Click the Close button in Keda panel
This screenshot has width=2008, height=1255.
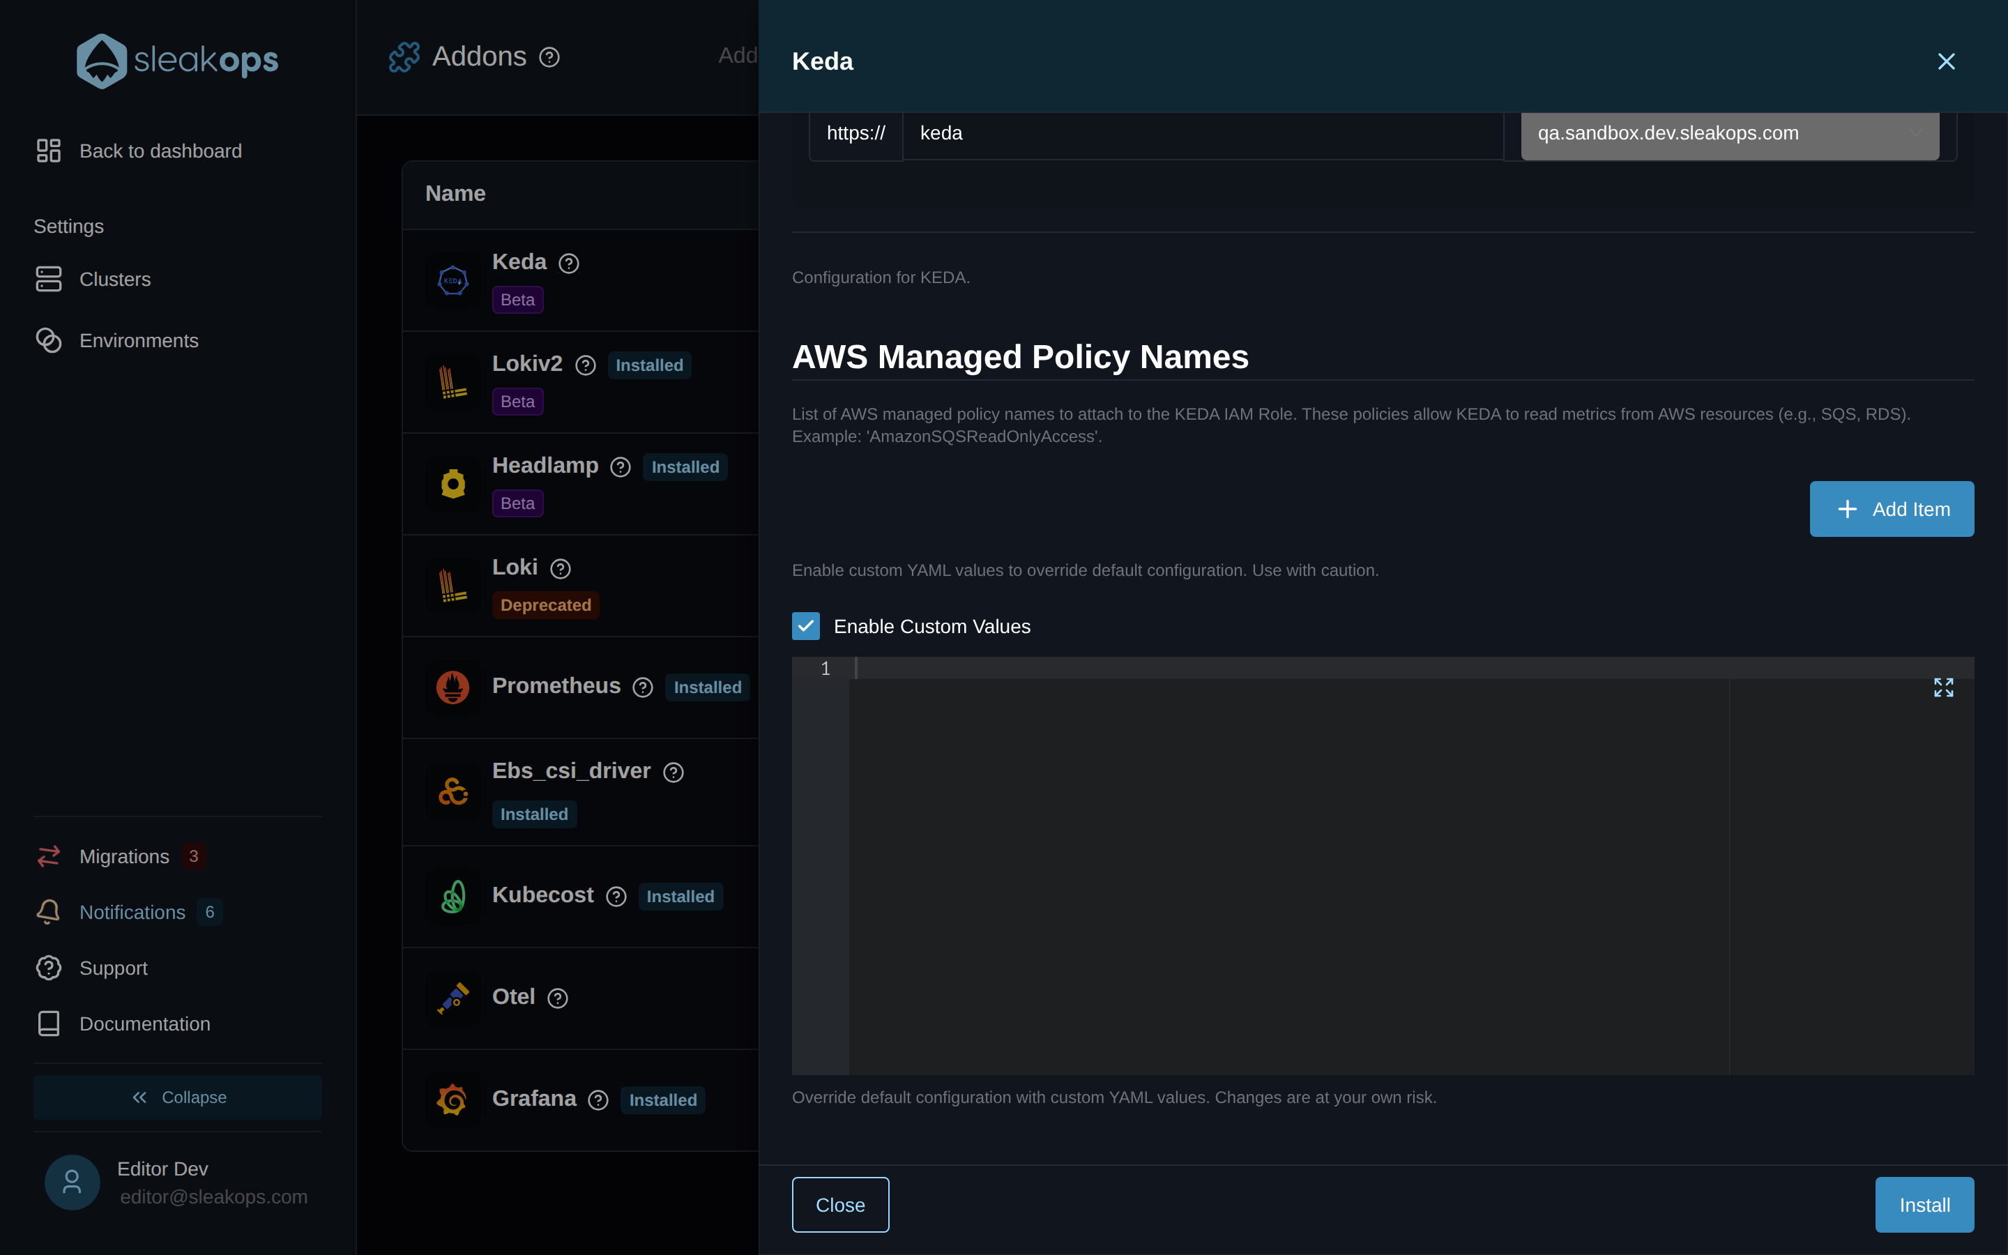[x=841, y=1204]
